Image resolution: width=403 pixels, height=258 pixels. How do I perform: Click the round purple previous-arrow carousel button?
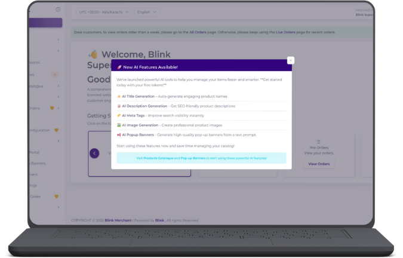tap(94, 153)
